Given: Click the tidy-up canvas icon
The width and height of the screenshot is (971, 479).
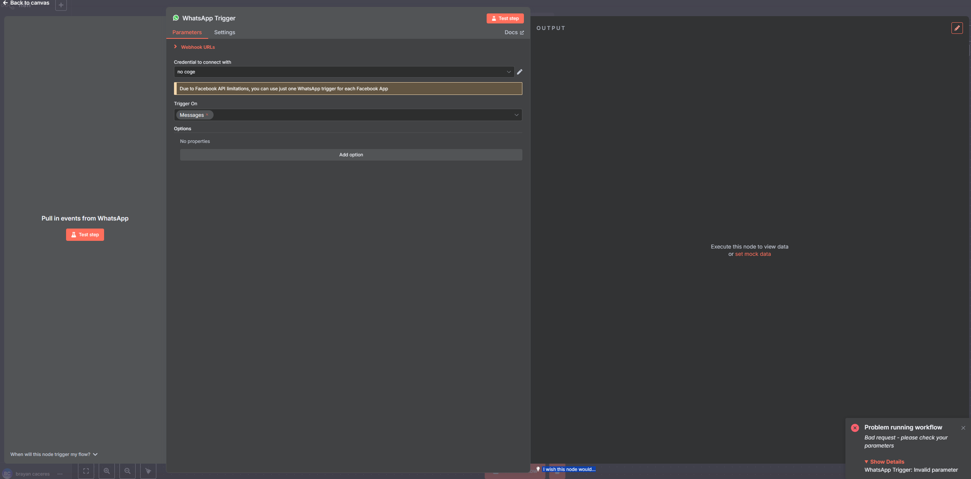Looking at the screenshot, I should click(x=148, y=471).
